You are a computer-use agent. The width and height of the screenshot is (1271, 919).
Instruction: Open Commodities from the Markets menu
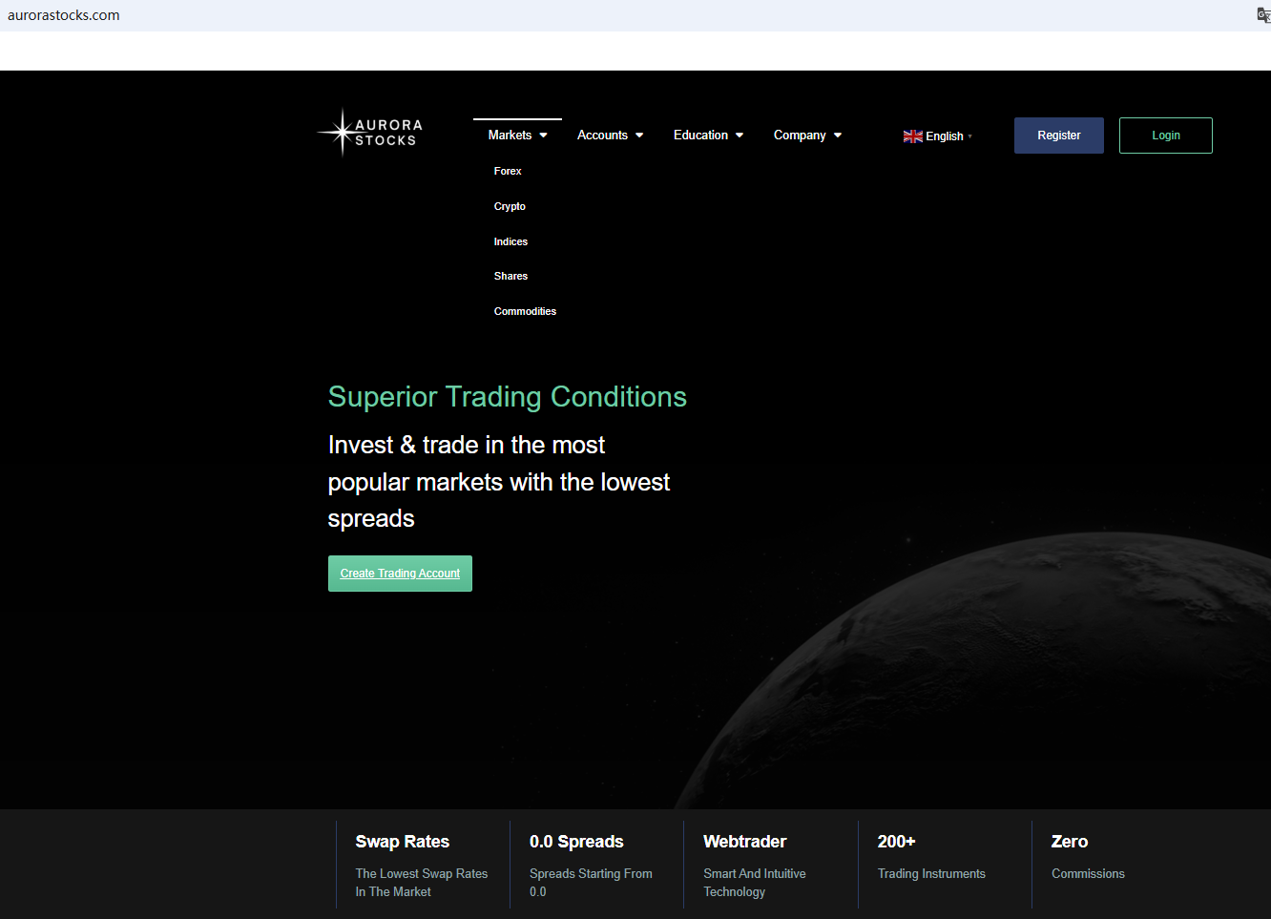click(525, 311)
